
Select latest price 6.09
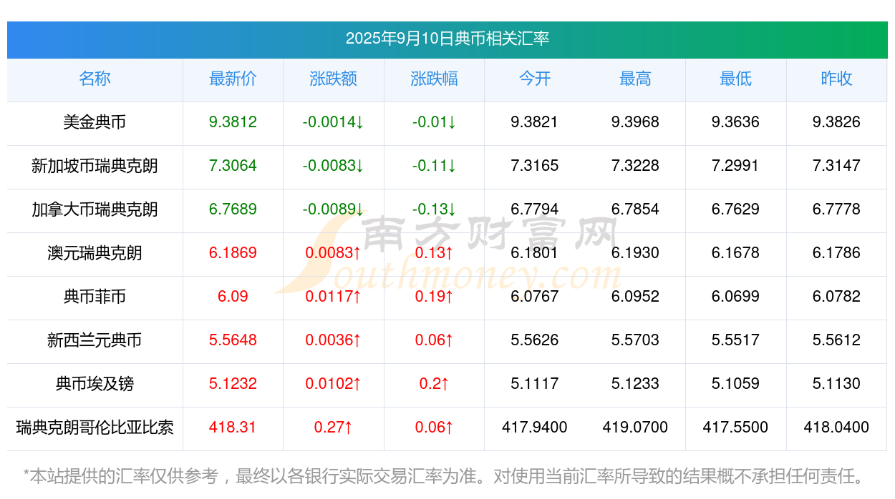(233, 297)
